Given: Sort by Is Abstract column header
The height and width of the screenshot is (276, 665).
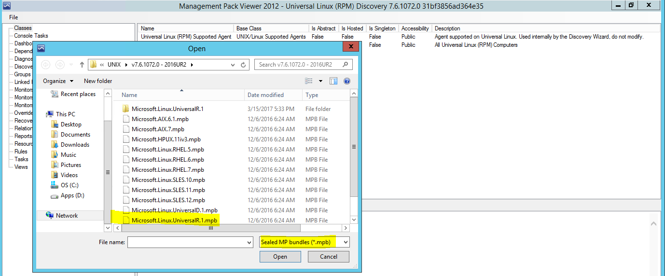Looking at the screenshot, I should click(x=323, y=28).
